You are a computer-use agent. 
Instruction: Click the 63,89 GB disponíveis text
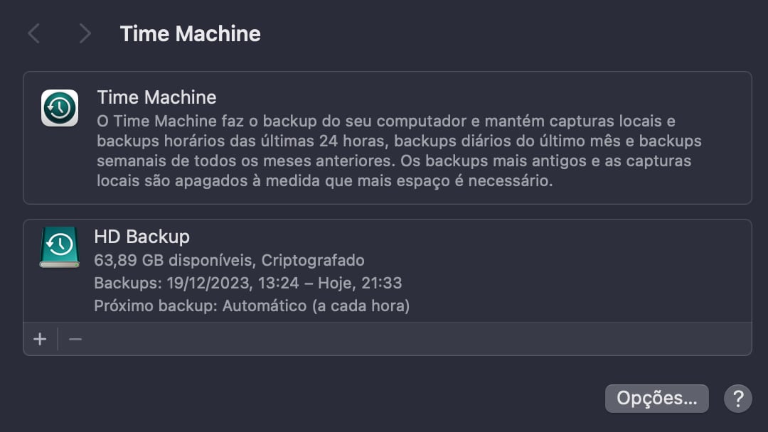(174, 260)
